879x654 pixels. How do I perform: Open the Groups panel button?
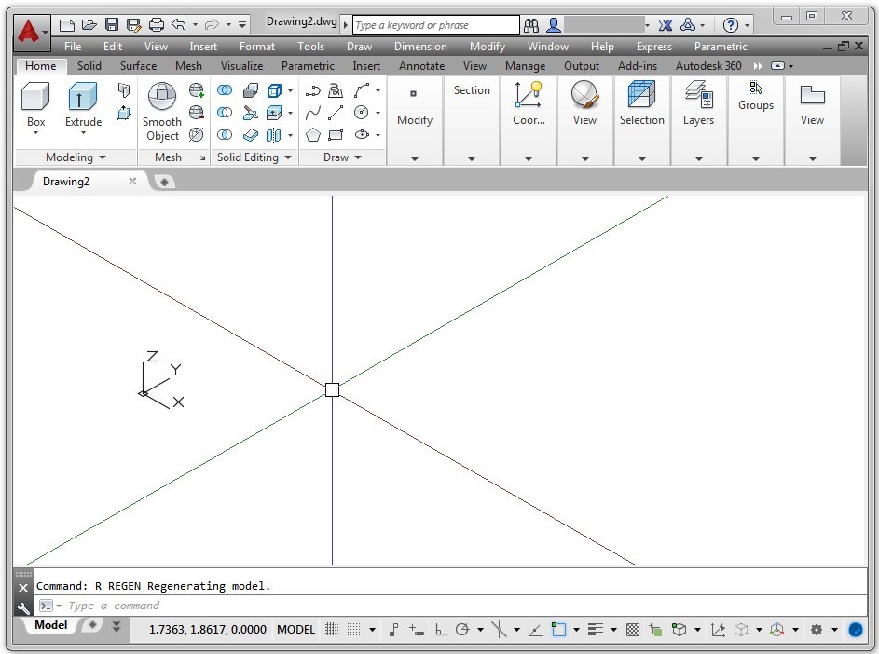click(x=756, y=96)
